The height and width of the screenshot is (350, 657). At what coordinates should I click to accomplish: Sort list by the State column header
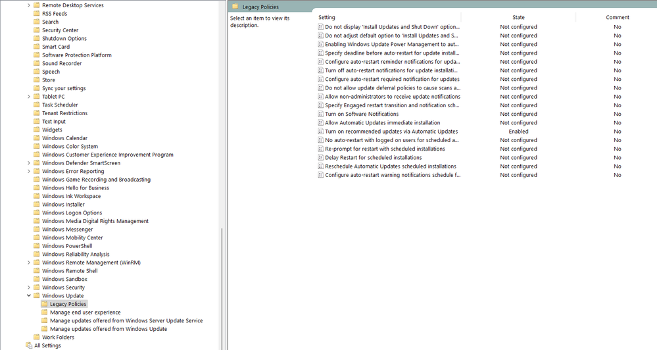coord(518,18)
